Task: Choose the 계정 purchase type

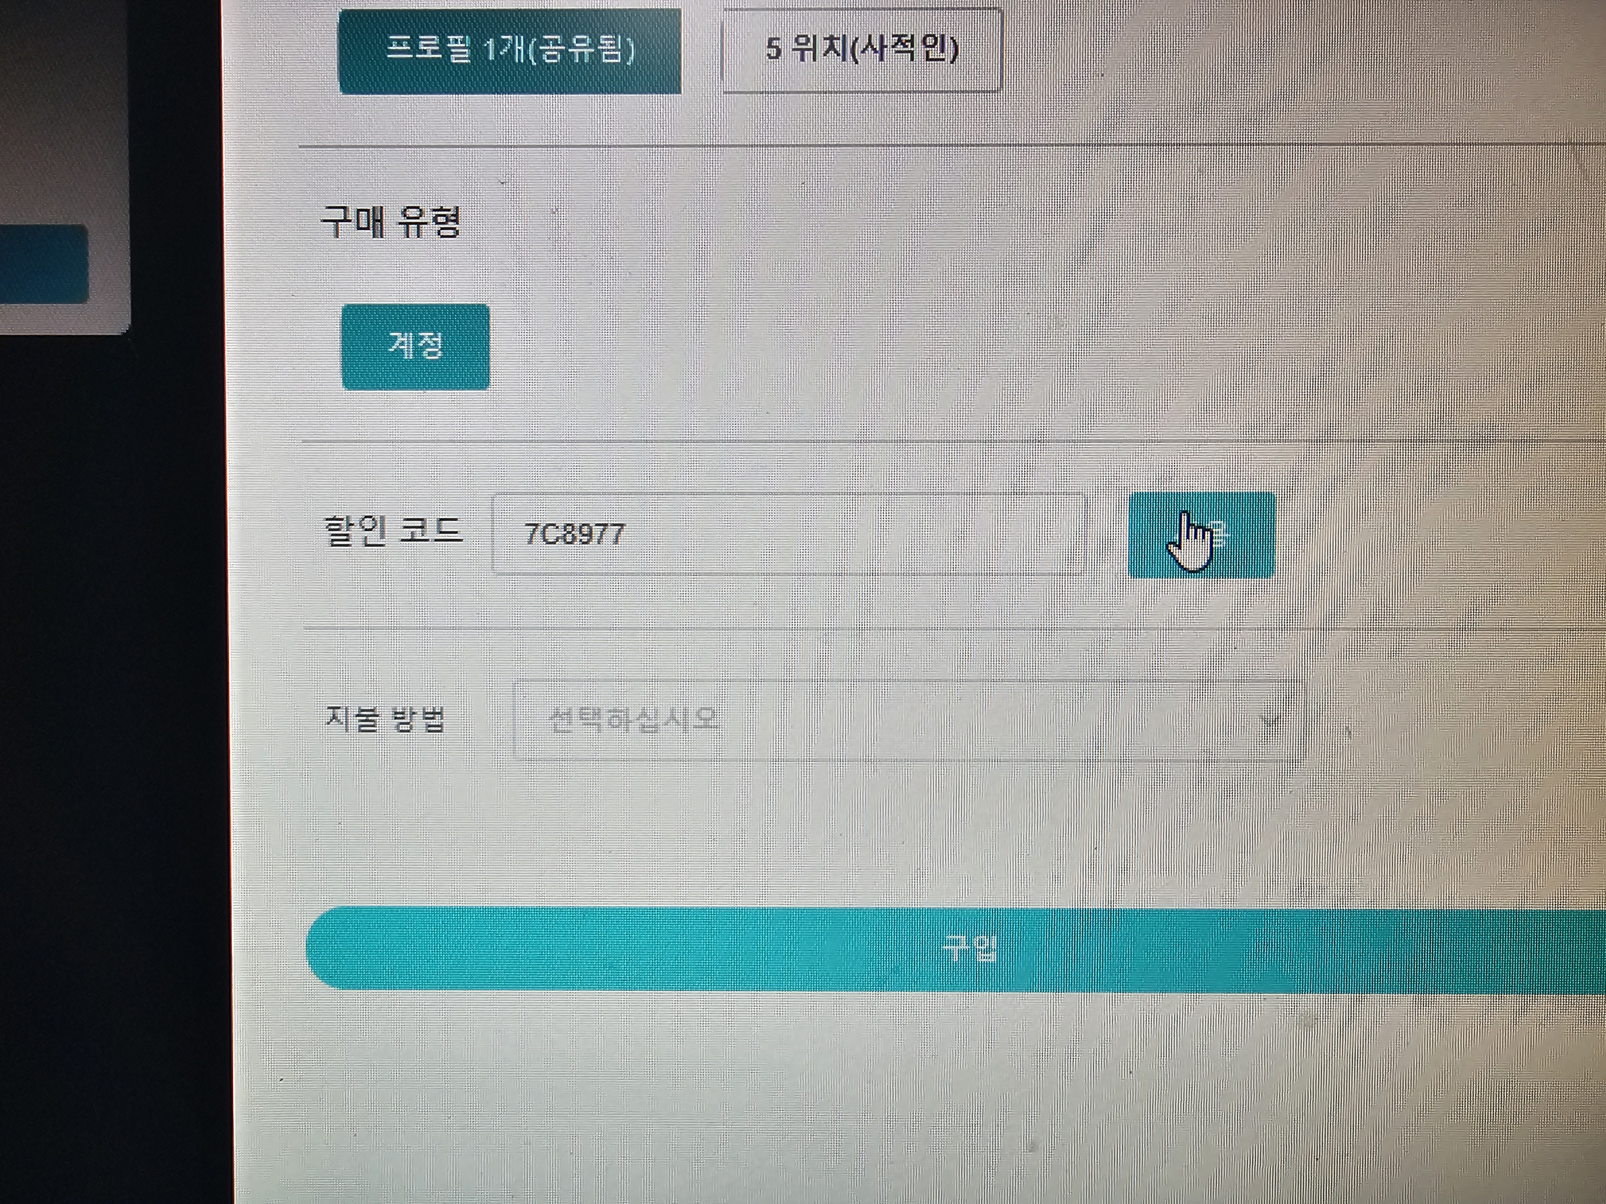Action: coord(415,346)
